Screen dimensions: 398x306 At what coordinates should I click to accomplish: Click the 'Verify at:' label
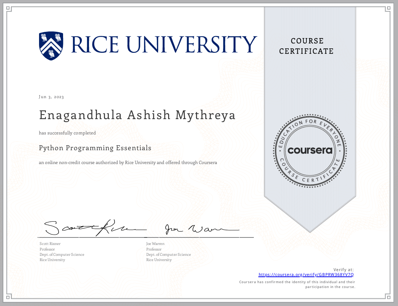click(x=343, y=270)
